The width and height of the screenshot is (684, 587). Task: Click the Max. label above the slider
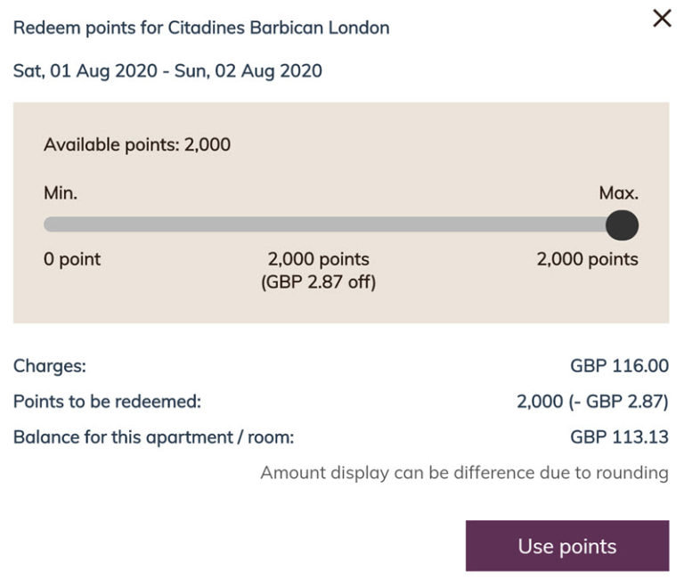619,193
